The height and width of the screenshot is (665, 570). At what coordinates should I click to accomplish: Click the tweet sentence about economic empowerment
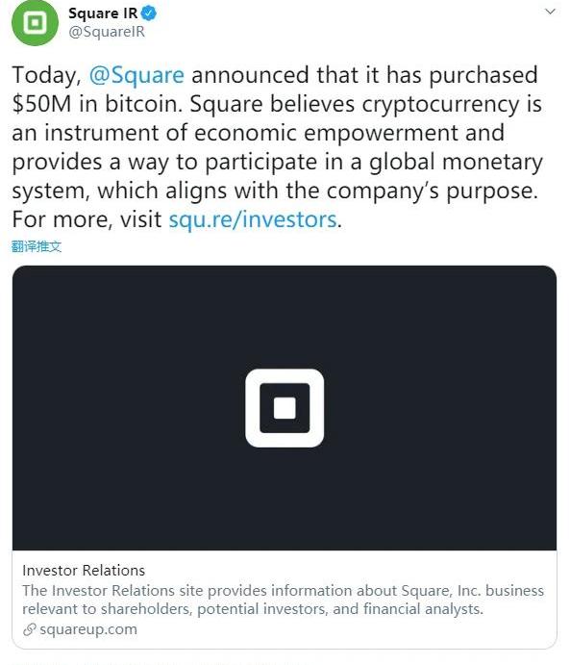tap(258, 133)
